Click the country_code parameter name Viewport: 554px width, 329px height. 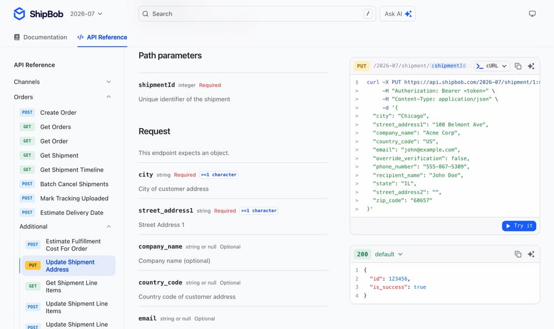(161, 282)
